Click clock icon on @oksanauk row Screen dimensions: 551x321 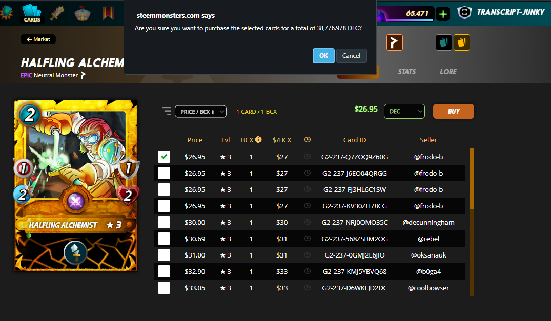tap(308, 254)
